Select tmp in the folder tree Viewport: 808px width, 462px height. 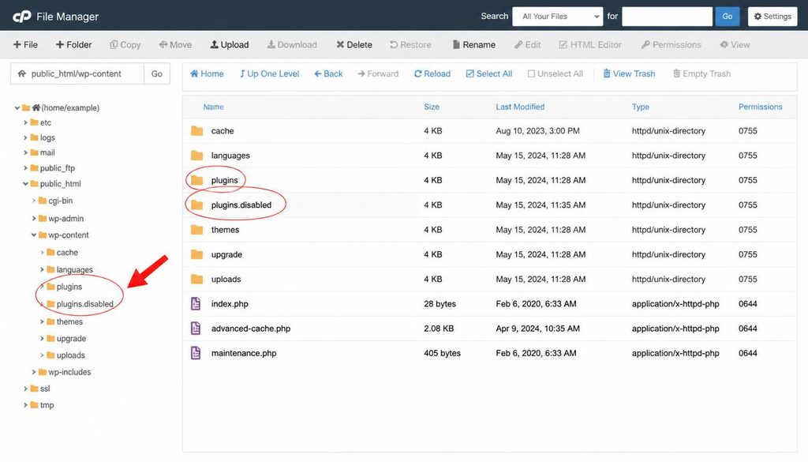[47, 405]
